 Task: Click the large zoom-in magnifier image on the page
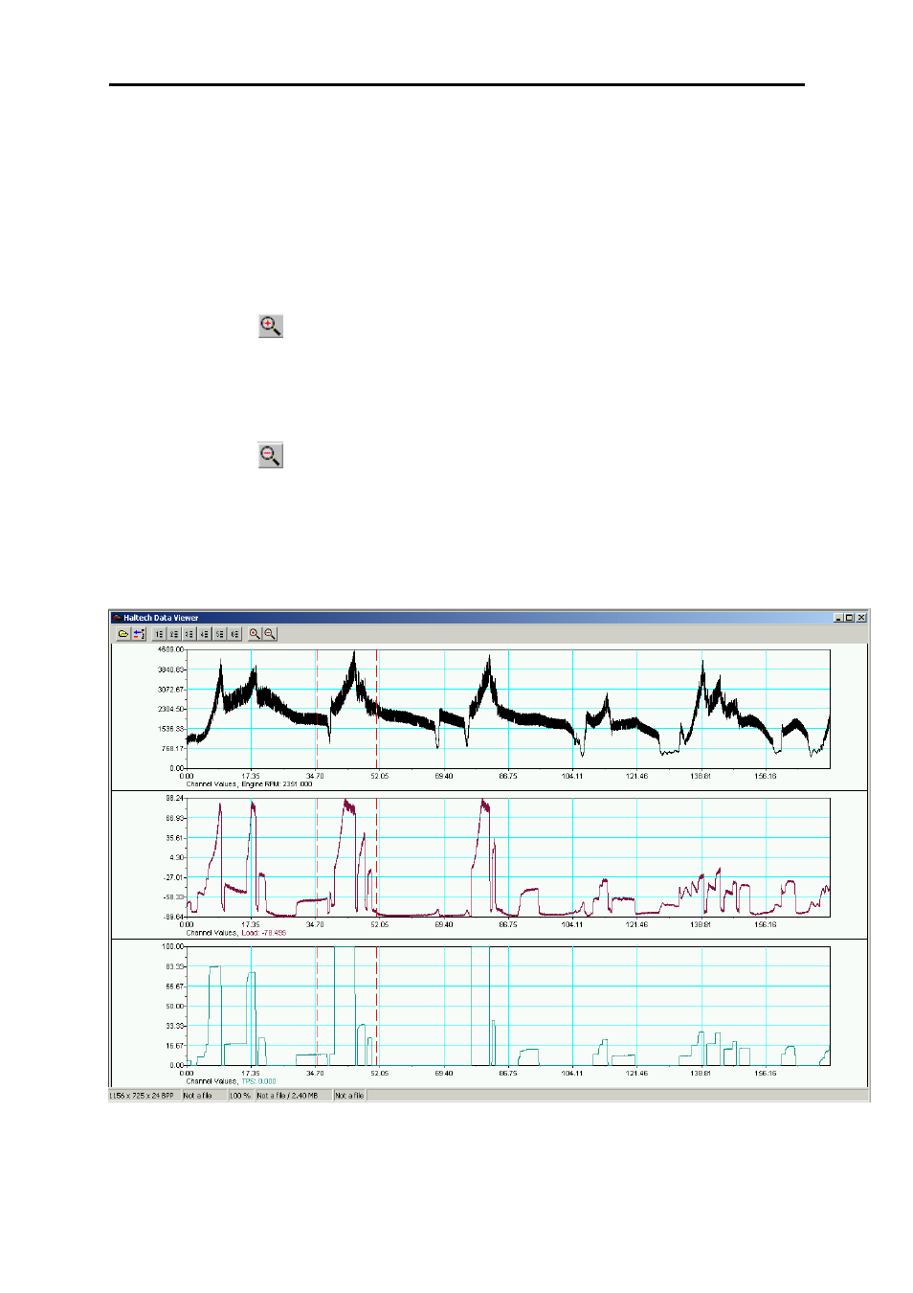[x=271, y=327]
